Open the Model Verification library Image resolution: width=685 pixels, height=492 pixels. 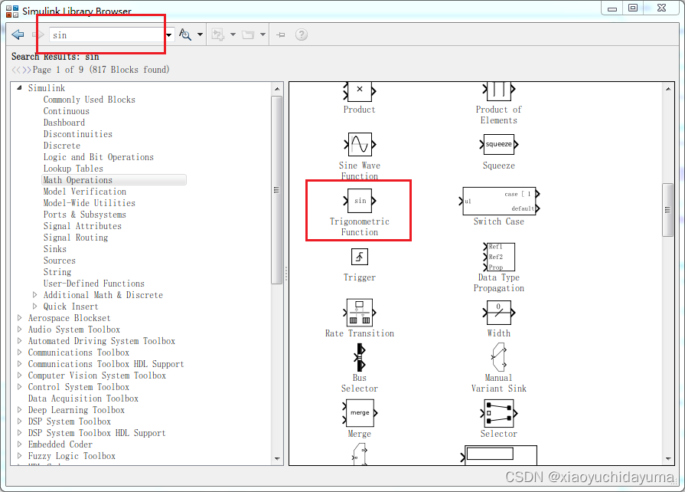(x=85, y=192)
